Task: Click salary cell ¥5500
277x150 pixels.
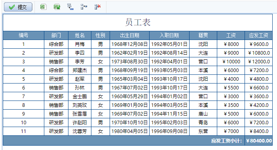Action: 231,88
